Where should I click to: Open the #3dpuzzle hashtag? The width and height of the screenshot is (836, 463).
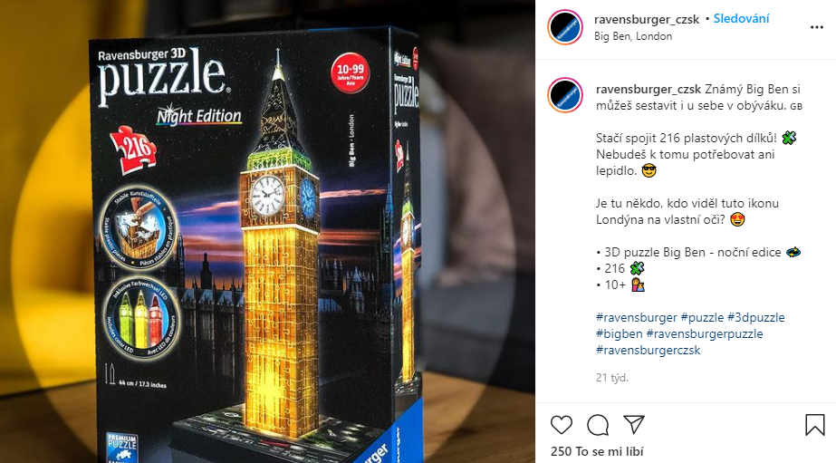756,317
